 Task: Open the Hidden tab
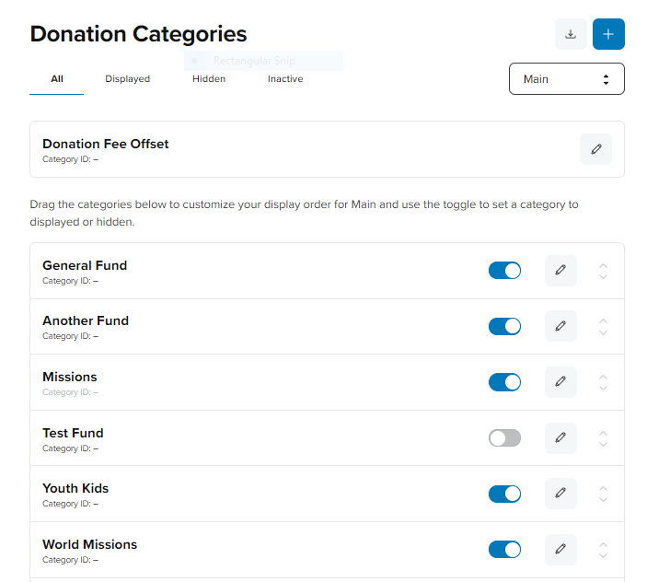click(x=209, y=79)
